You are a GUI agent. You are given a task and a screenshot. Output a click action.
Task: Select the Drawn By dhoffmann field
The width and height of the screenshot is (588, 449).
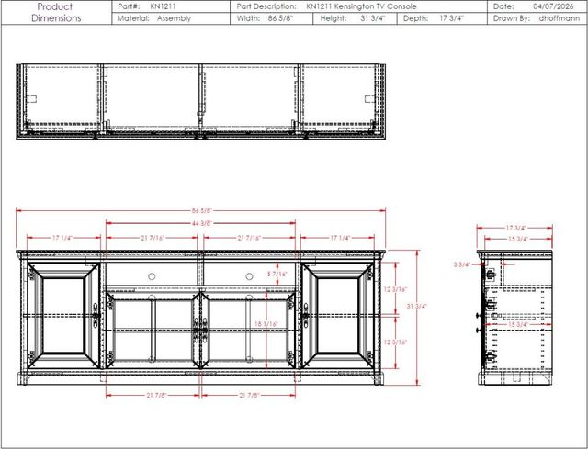(537, 18)
